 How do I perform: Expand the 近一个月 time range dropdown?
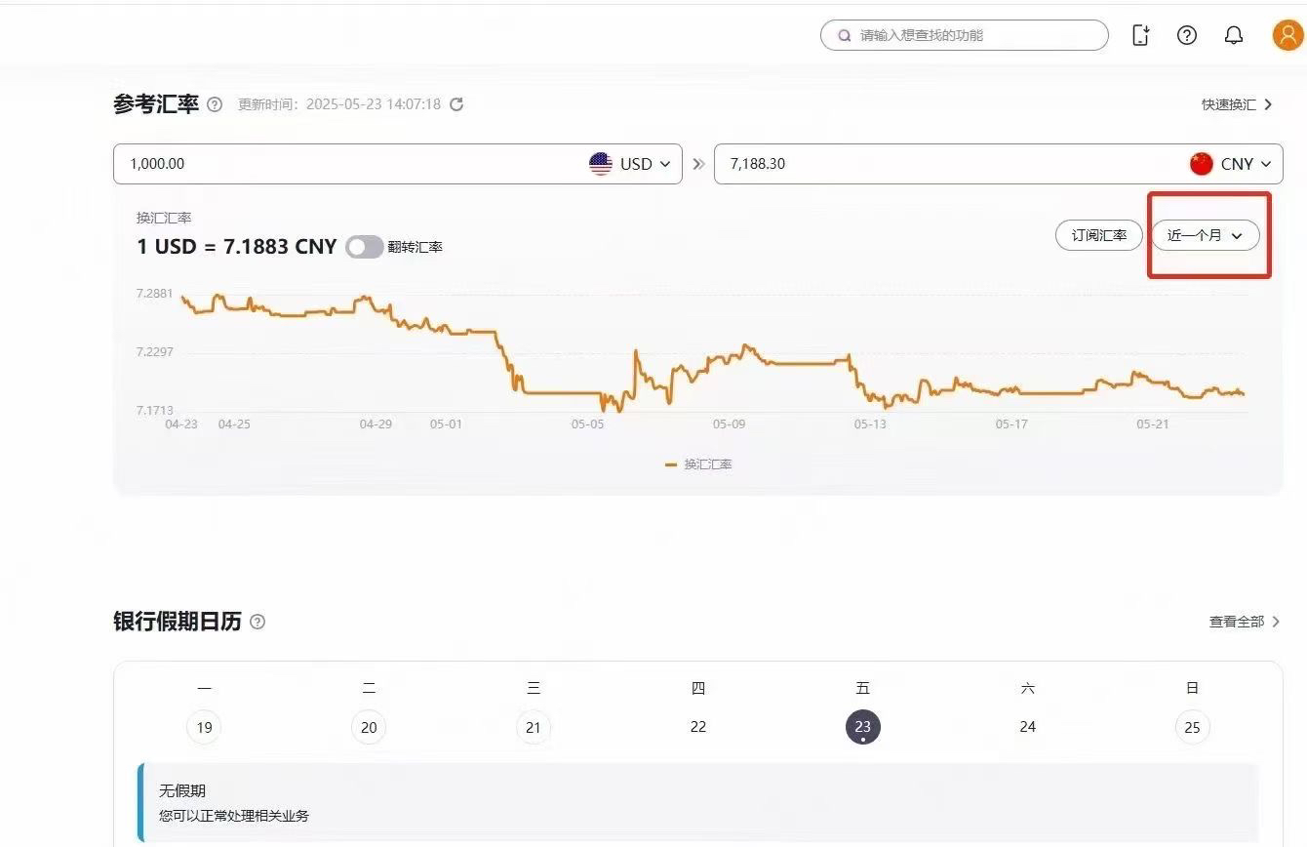click(1206, 235)
